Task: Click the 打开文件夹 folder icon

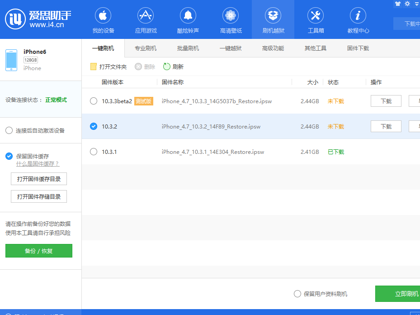Action: click(93, 67)
